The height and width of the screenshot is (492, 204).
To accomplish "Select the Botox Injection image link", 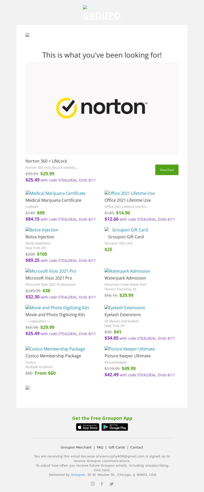I will tap(42, 230).
